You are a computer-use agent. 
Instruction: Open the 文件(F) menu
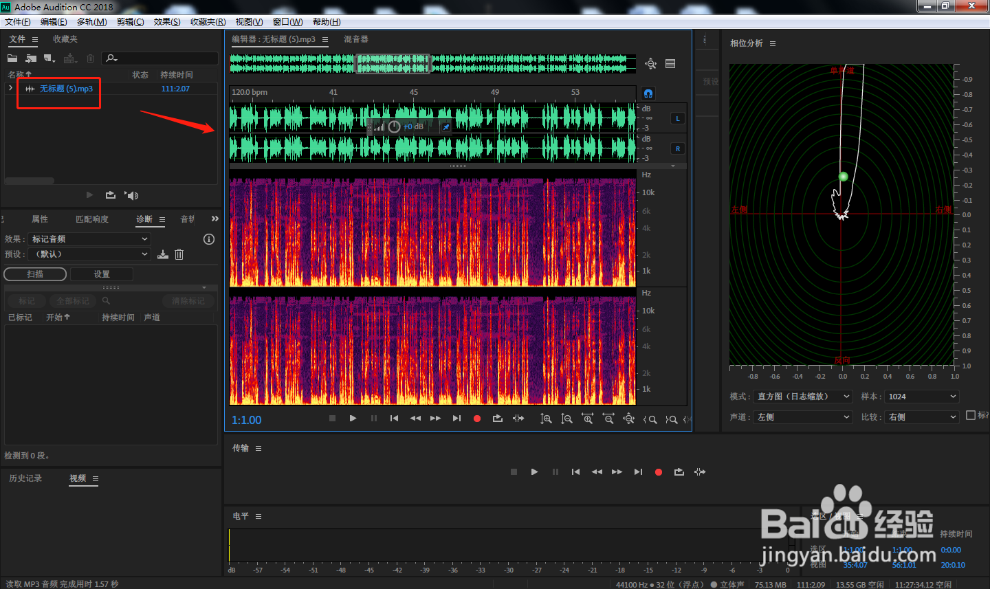18,22
